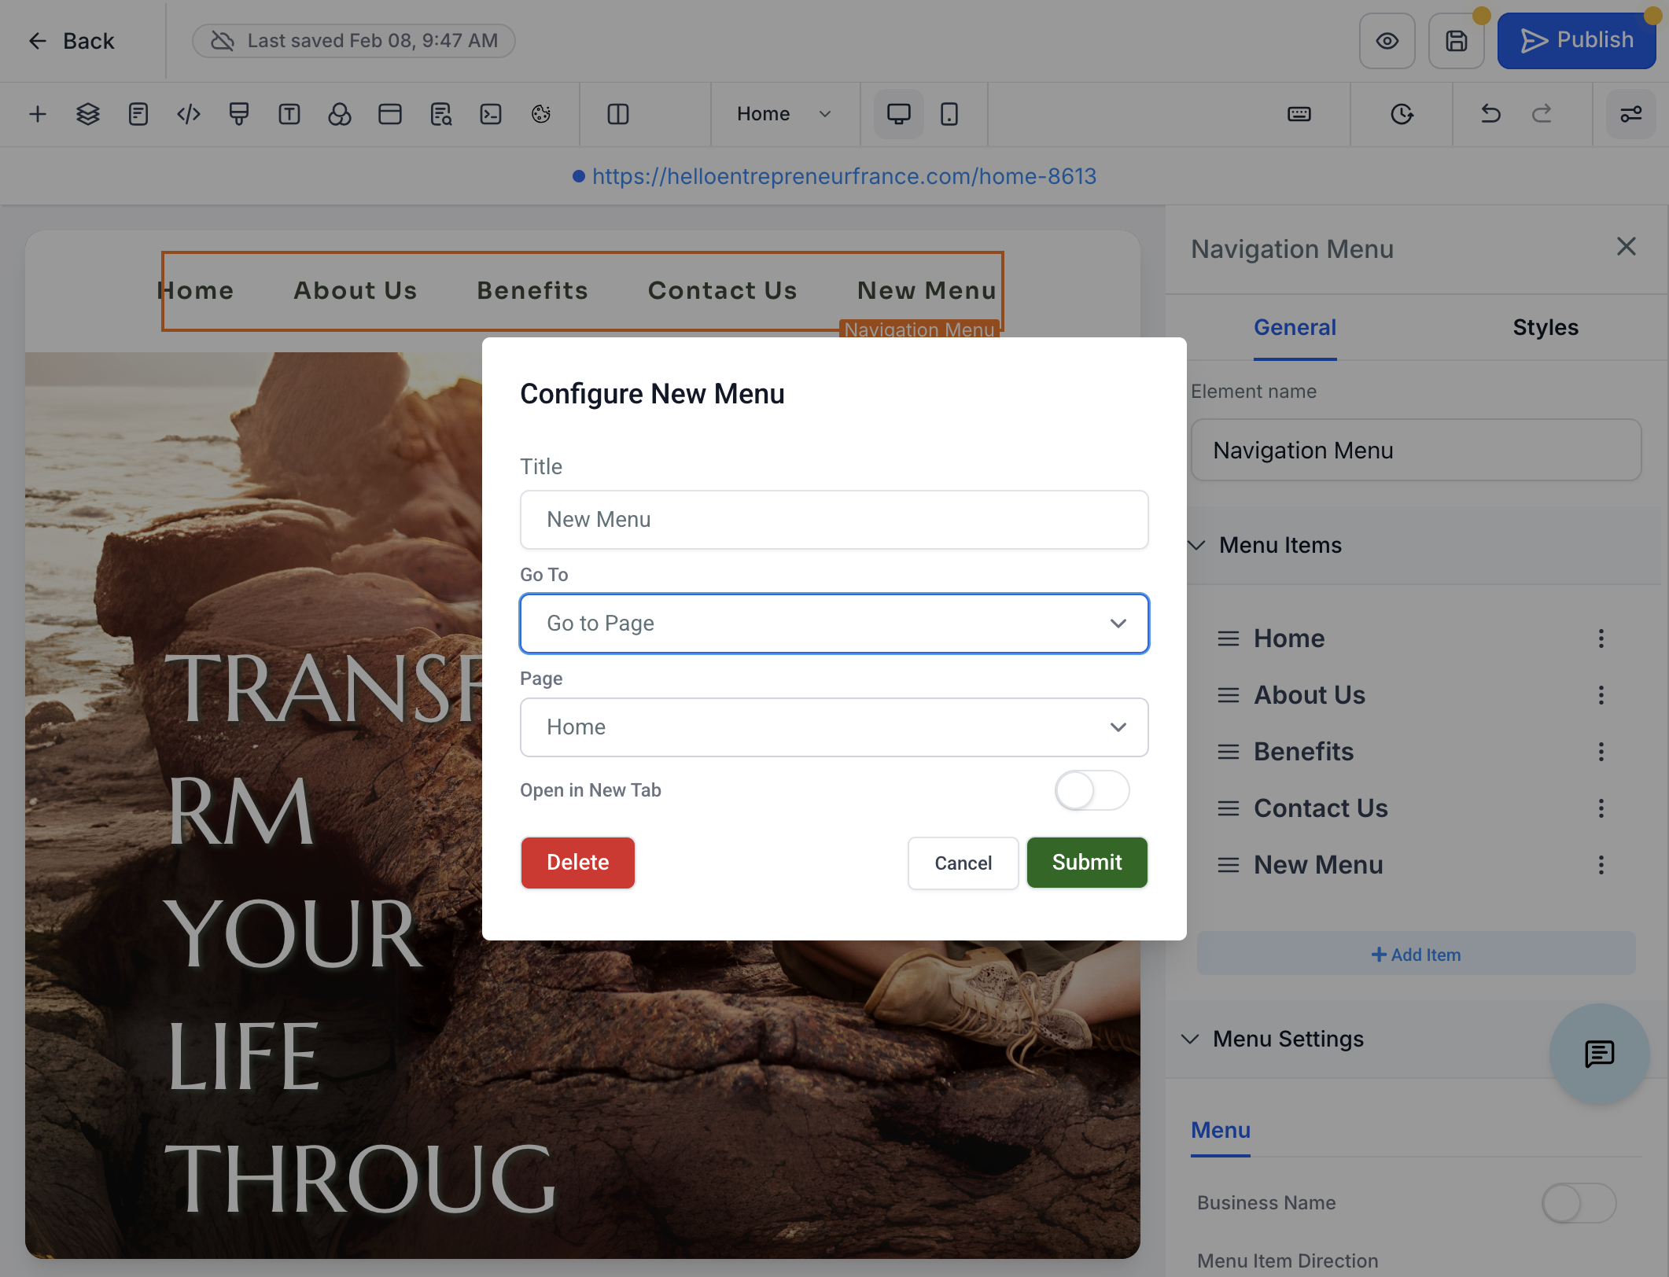The image size is (1669, 1277).
Task: Open the custom code icon in toolbar
Action: click(189, 114)
